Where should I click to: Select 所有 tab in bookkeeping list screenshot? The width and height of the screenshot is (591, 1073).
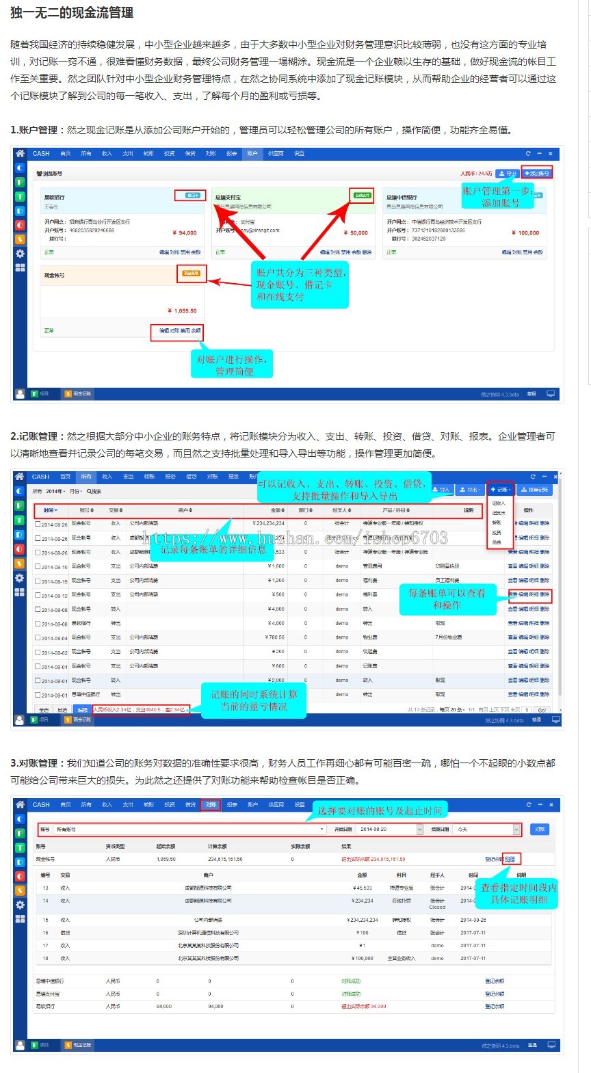86,477
